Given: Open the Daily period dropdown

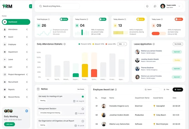Looking at the screenshot, I should coord(122,44).
